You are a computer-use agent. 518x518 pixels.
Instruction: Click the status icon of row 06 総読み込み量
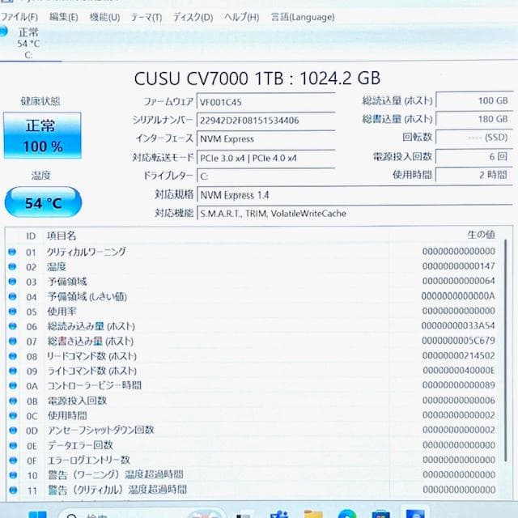(x=13, y=326)
